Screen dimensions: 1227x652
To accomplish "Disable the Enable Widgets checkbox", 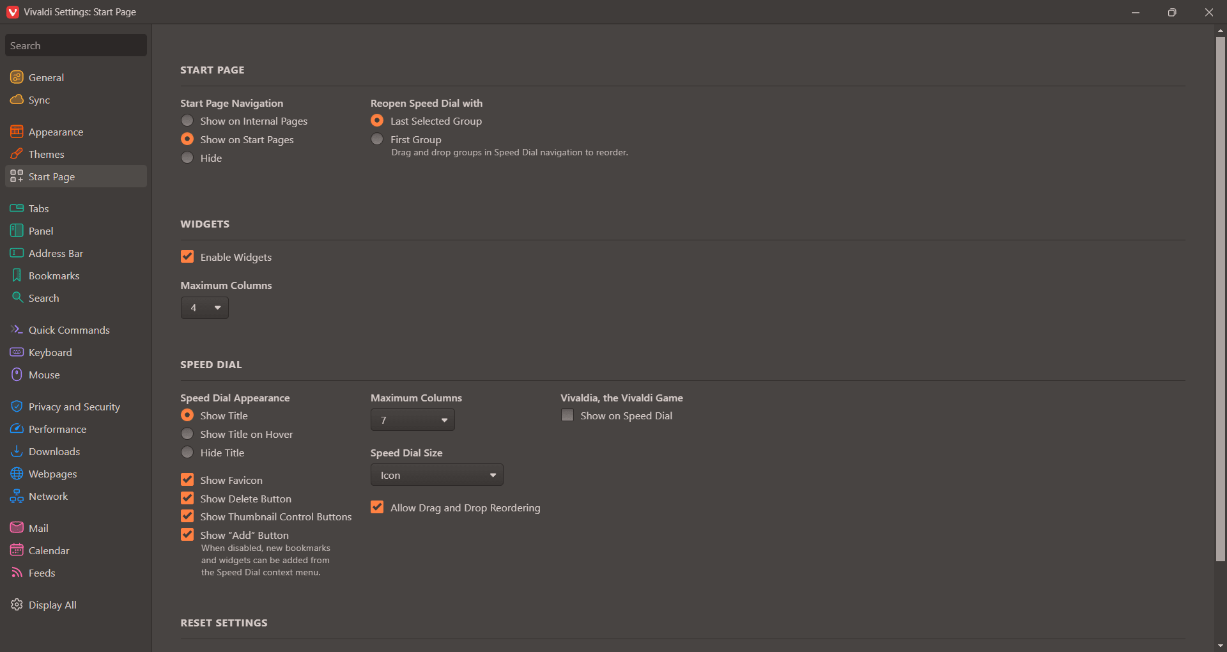I will tap(187, 257).
